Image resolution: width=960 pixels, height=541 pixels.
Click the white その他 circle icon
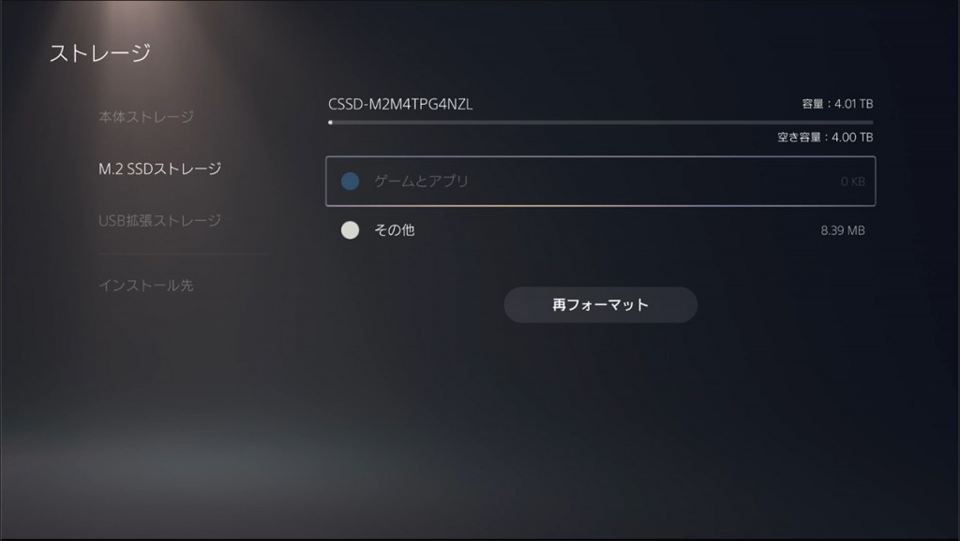[x=351, y=230]
